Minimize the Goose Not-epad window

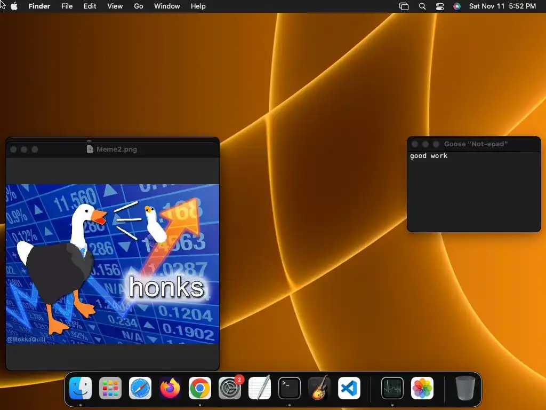pos(425,144)
